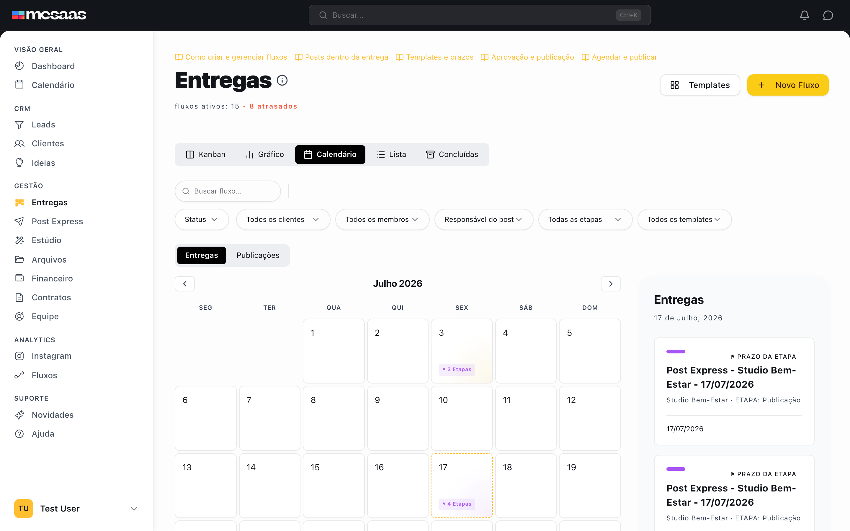
Task: Switch to Lista view tab
Action: click(x=391, y=155)
